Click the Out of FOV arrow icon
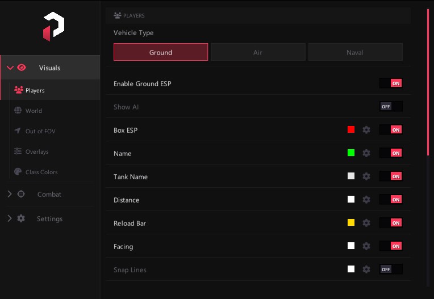 tap(18, 130)
